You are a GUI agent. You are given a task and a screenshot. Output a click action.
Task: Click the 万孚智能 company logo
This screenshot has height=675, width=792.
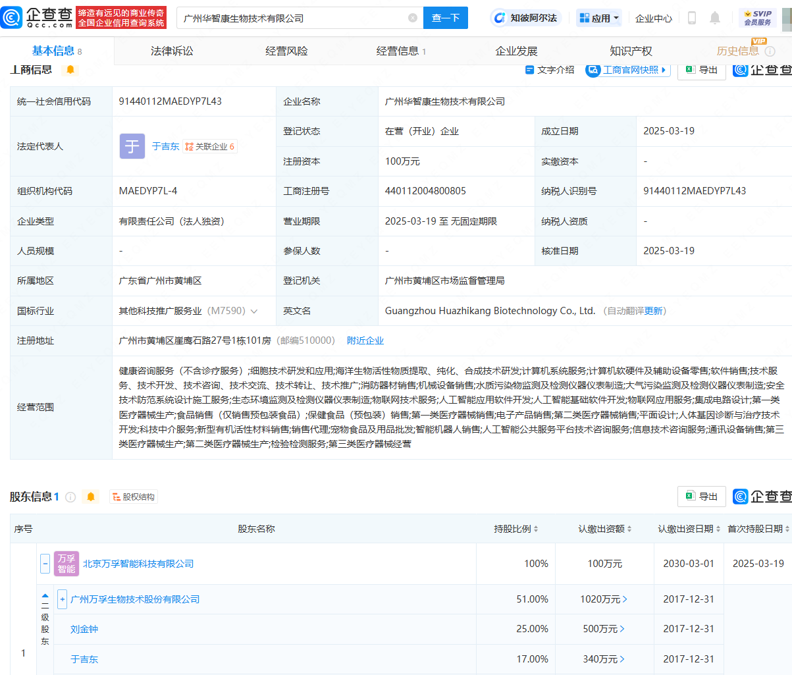tap(66, 564)
